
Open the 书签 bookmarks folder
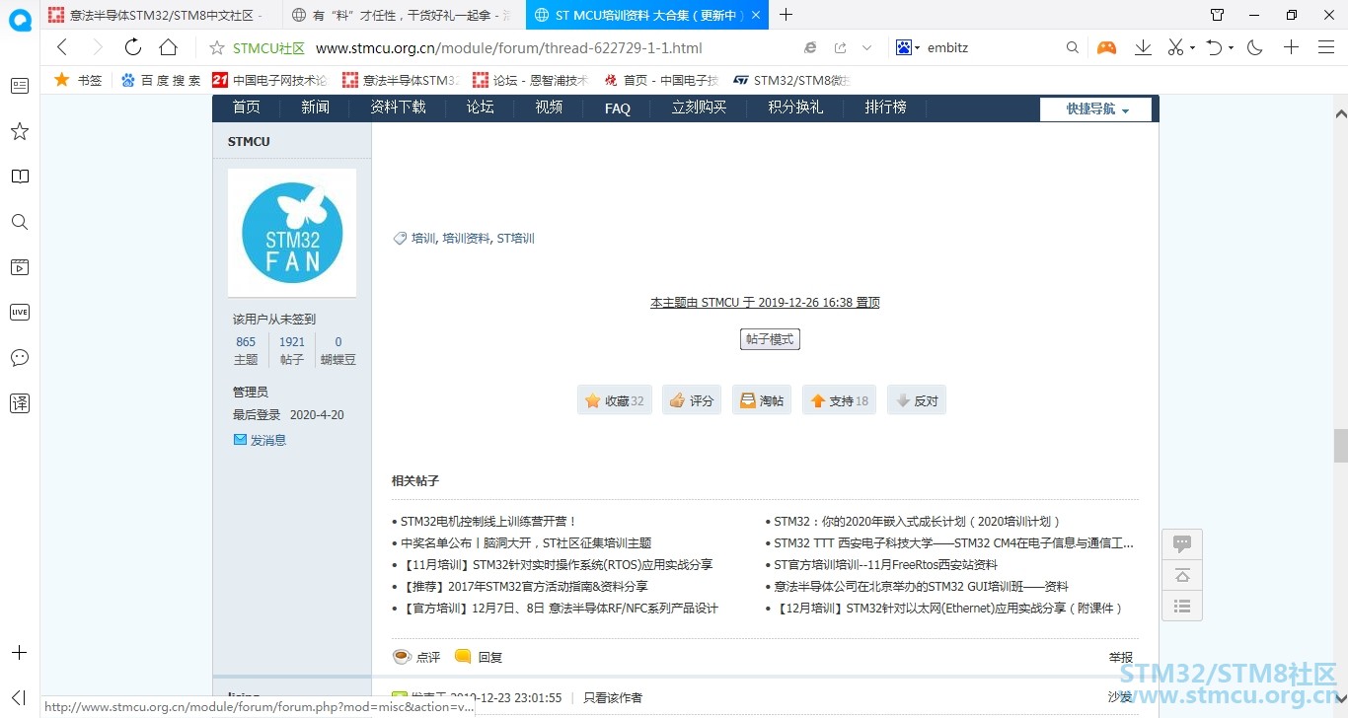point(78,80)
